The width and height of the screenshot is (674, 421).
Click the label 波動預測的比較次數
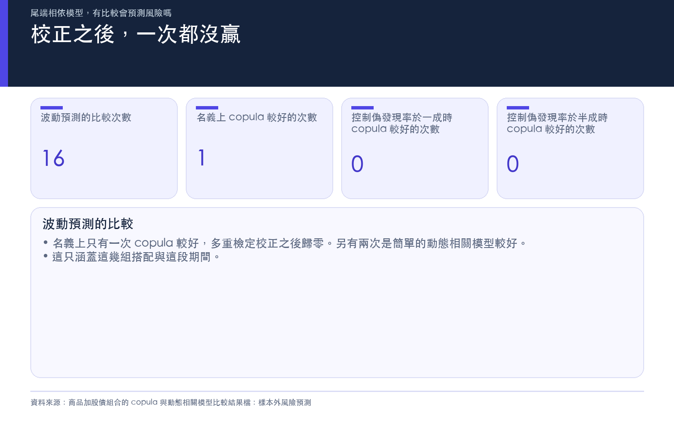coord(86,117)
